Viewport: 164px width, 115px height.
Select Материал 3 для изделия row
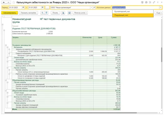(66, 55)
